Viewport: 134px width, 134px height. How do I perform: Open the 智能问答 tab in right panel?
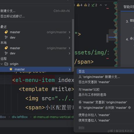(x=129, y=7)
